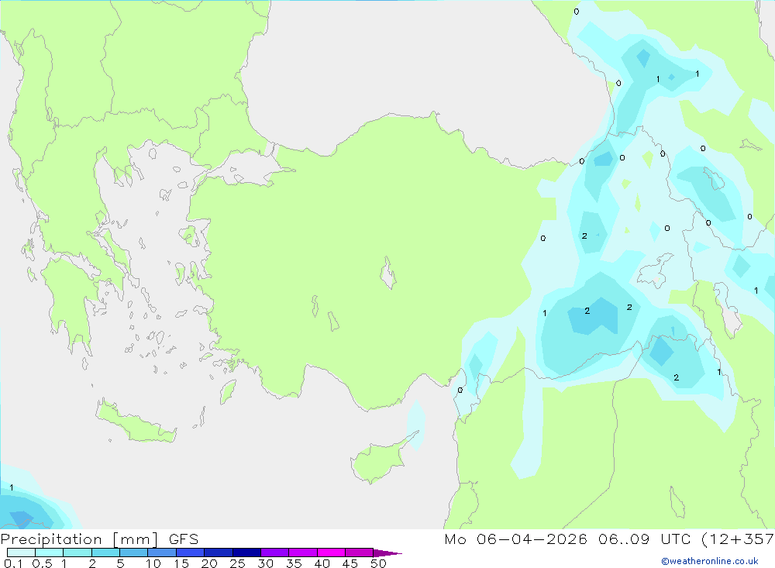Choose the 40–45 mm magenta legend swatch

[x=331, y=553]
